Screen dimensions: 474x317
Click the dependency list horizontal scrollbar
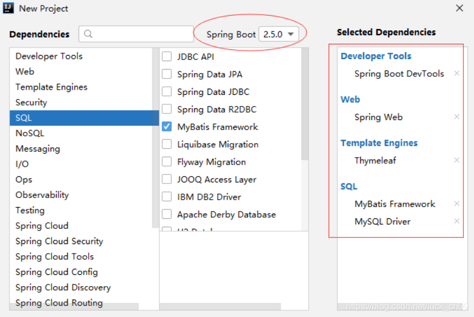click(220, 306)
